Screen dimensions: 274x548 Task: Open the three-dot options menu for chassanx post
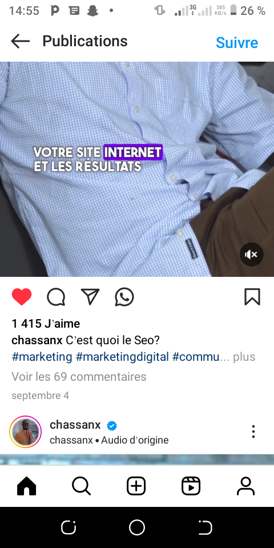[253, 432]
